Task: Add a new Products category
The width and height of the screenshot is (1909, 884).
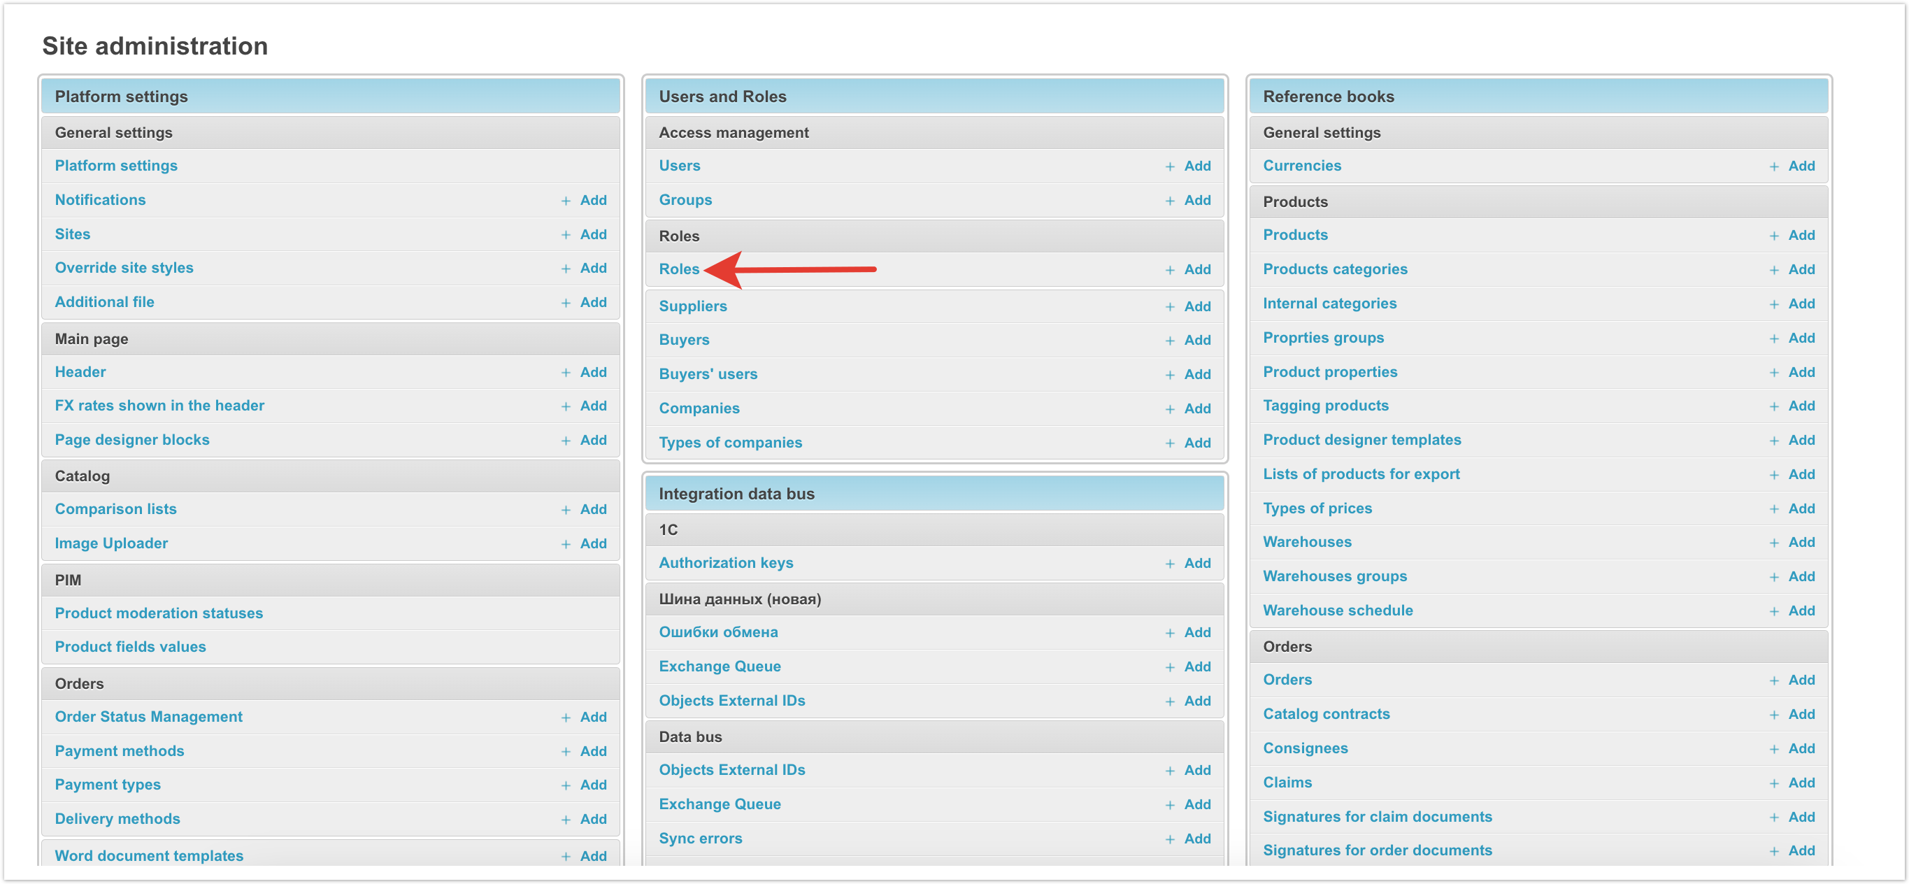Action: [x=1800, y=269]
